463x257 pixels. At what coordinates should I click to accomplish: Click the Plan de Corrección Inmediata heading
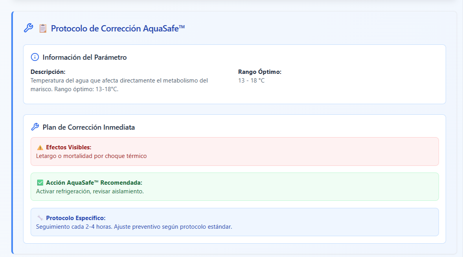pos(88,127)
